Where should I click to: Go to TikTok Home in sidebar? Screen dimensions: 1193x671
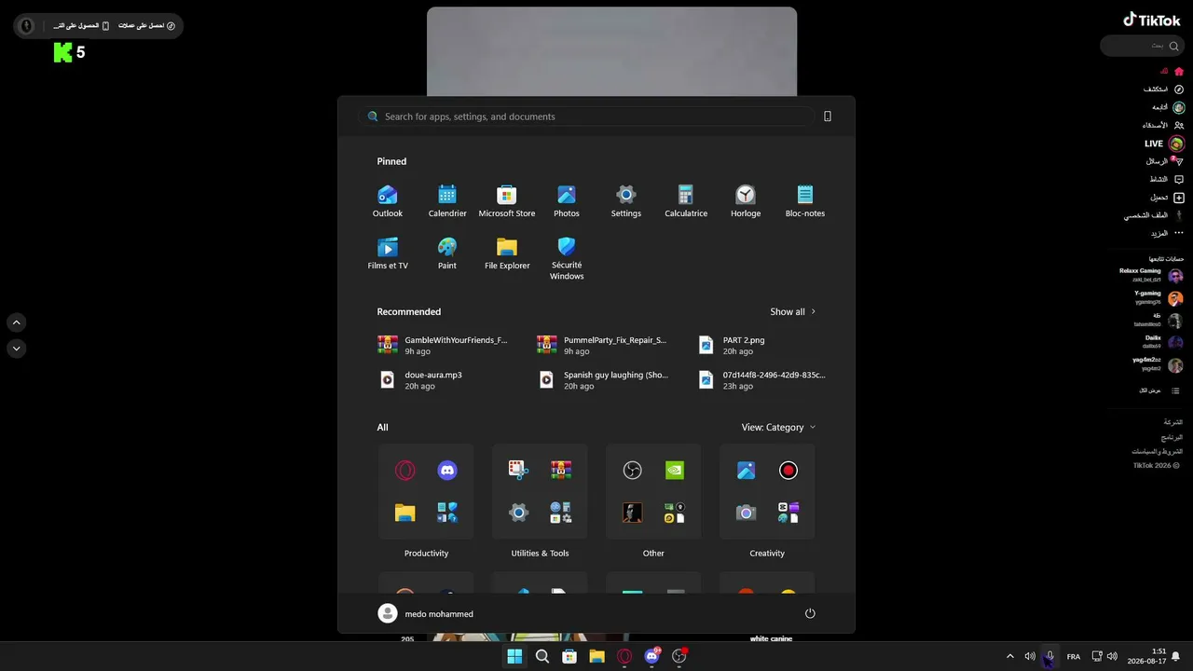[1171, 71]
